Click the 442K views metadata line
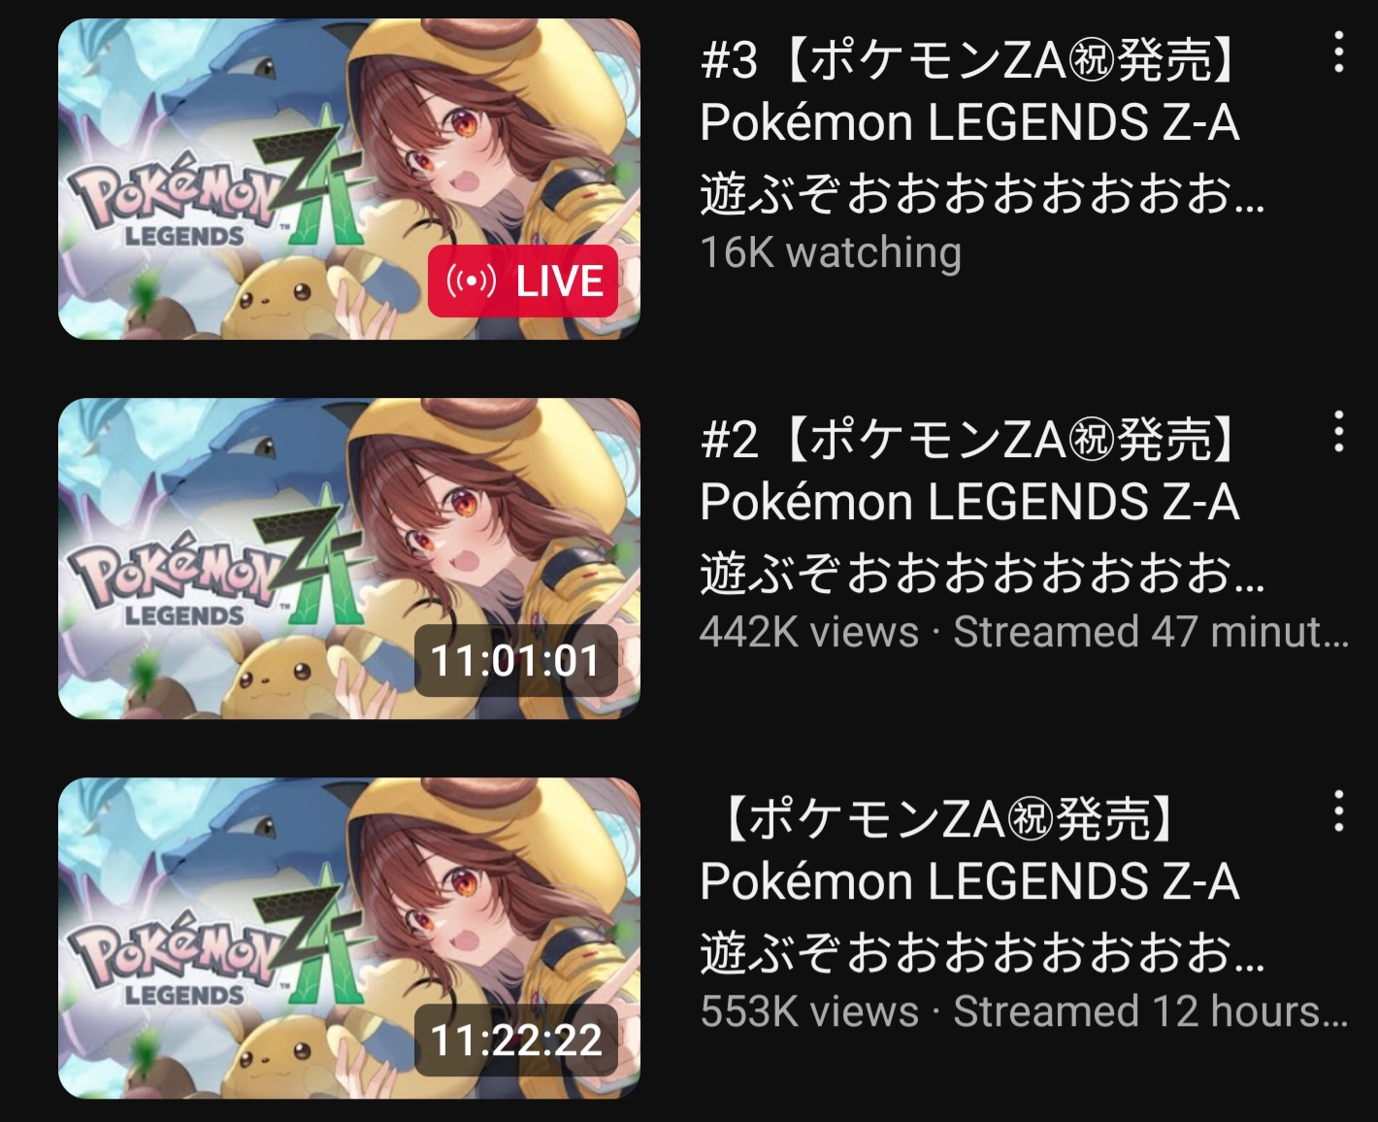 1024,633
